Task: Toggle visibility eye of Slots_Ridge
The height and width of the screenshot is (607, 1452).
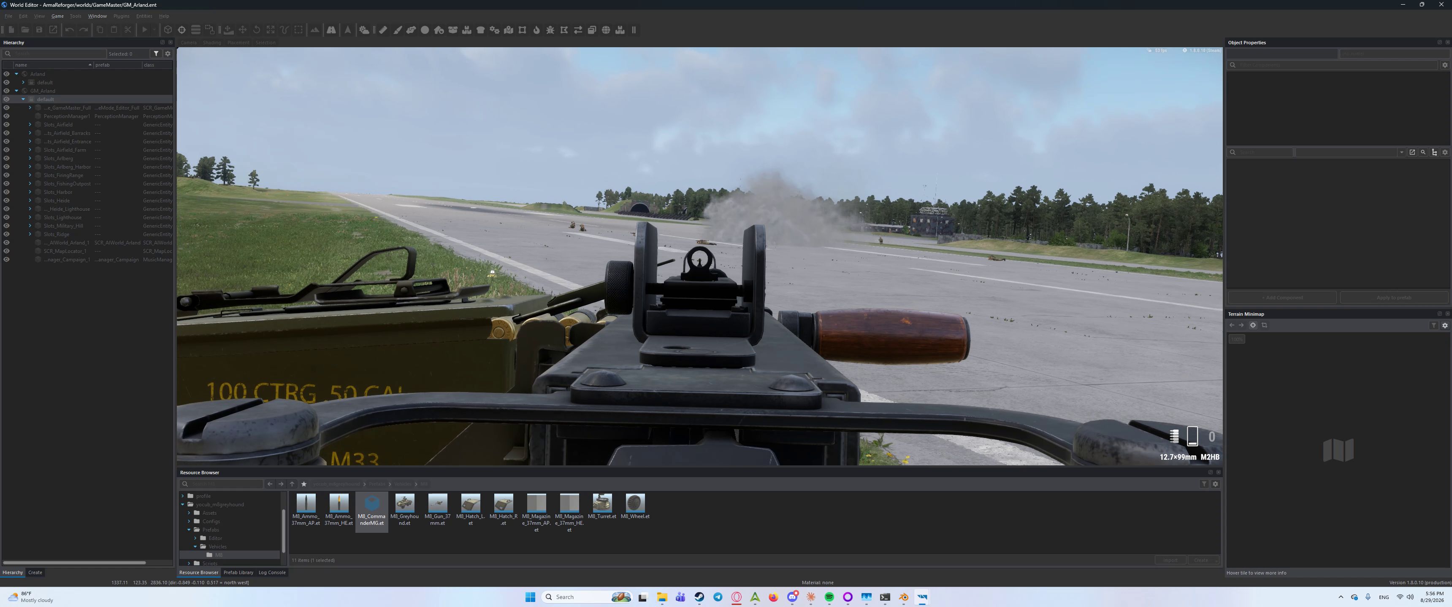Action: [6, 234]
